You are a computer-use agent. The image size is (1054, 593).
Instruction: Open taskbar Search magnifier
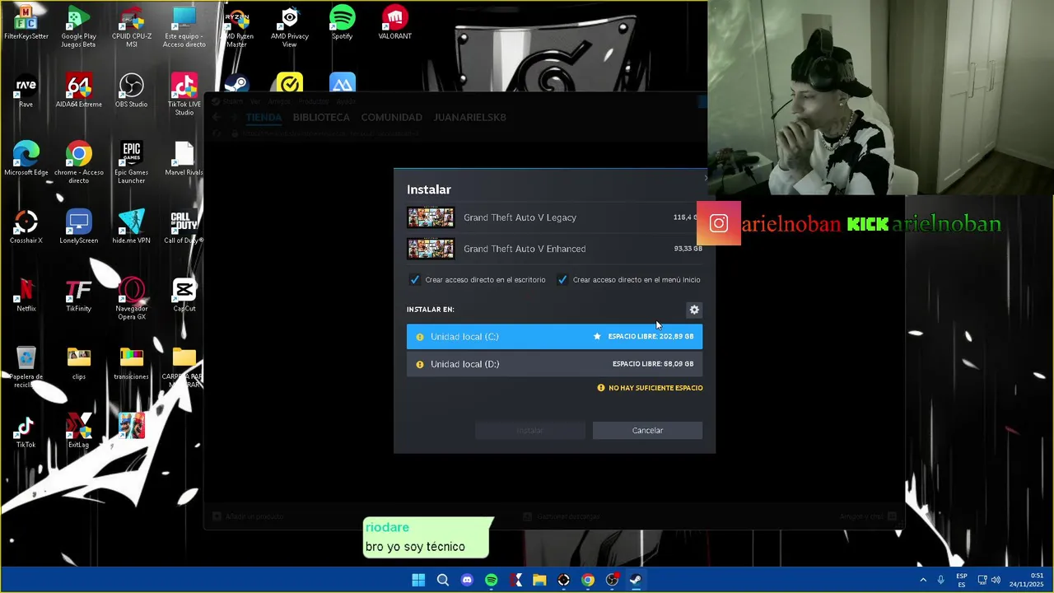pyautogui.click(x=443, y=580)
